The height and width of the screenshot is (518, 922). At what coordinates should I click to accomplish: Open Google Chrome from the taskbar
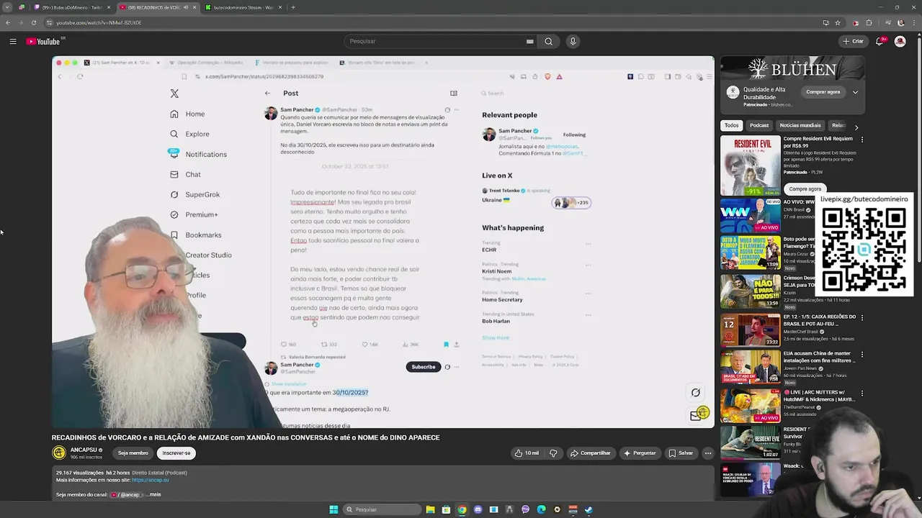(x=462, y=509)
